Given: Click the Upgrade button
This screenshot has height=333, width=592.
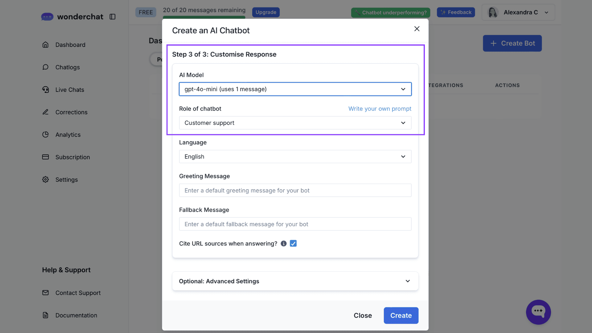Looking at the screenshot, I should click(265, 12).
